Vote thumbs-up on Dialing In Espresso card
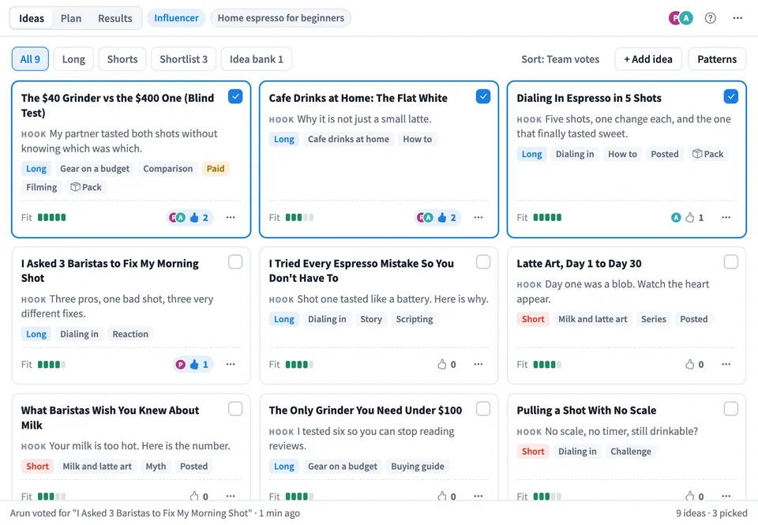 [x=695, y=218]
